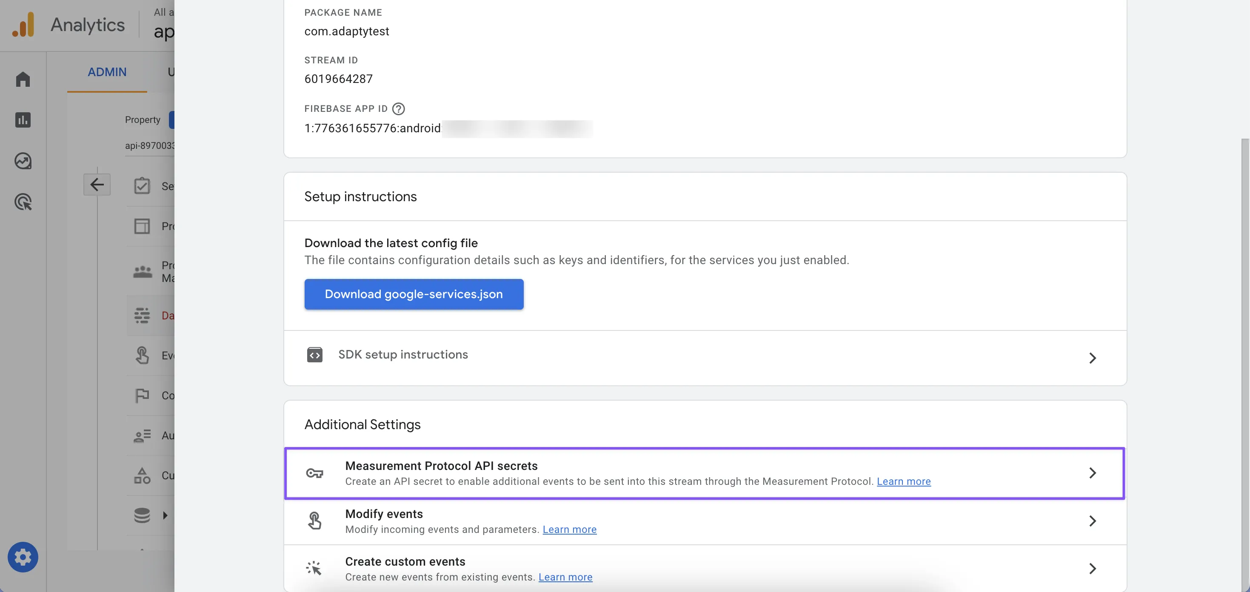Expand the Modify events chevron
The width and height of the screenshot is (1250, 592).
[1092, 521]
